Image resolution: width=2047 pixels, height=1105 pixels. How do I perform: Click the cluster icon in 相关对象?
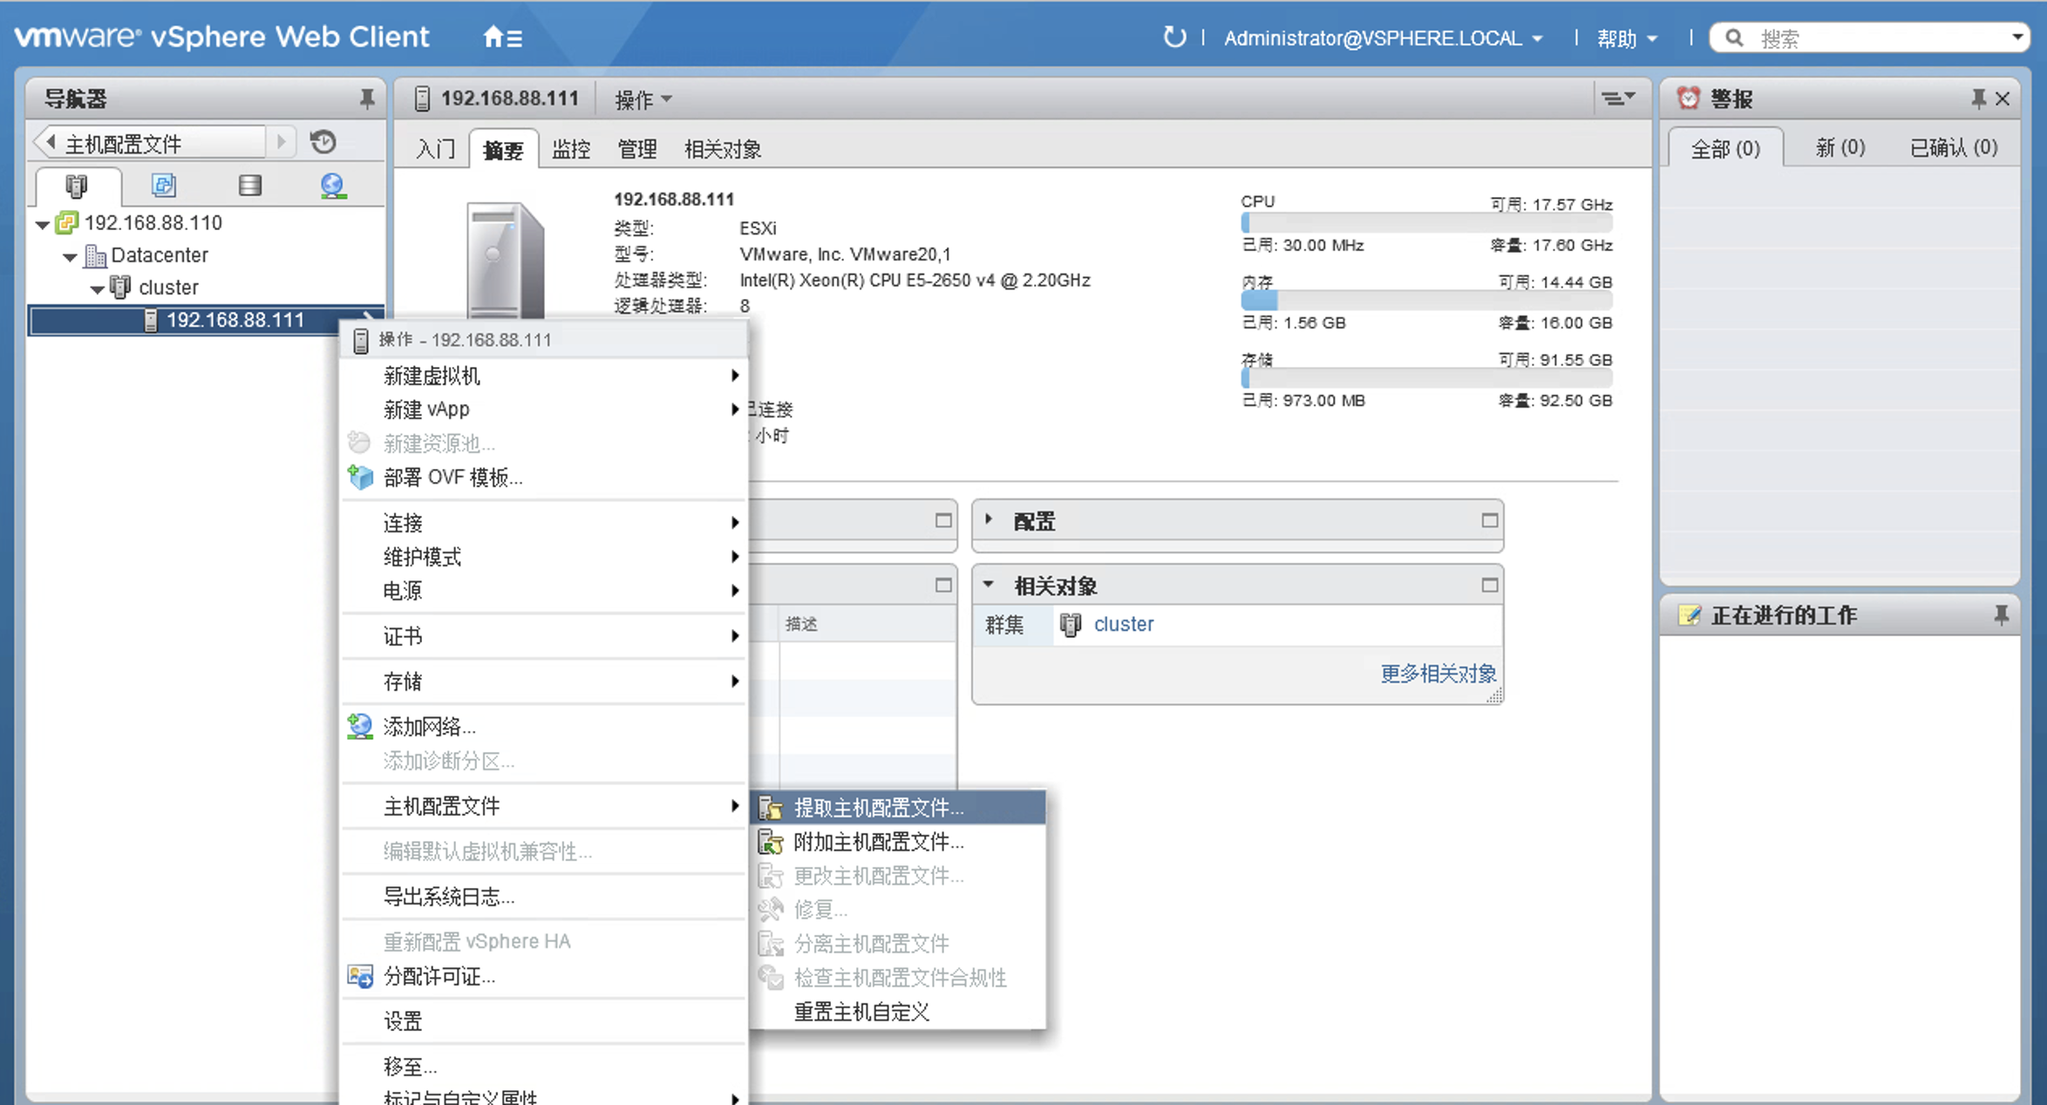pyautogui.click(x=1071, y=624)
